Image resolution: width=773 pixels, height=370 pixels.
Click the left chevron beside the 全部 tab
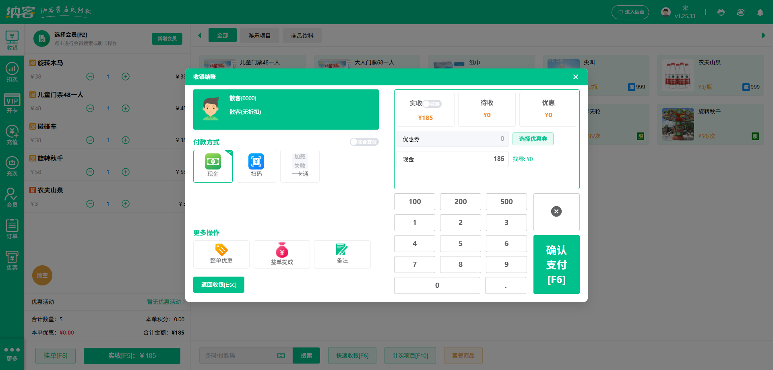[x=200, y=35]
